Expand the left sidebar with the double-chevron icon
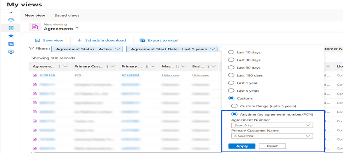The image size is (343, 153). tap(10, 13)
